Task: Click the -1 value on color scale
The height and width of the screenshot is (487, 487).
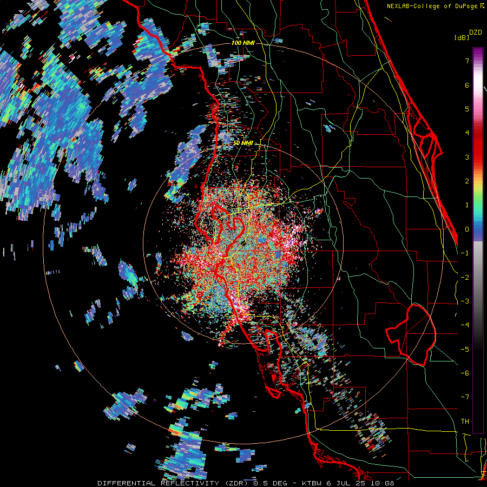Action: click(465, 253)
